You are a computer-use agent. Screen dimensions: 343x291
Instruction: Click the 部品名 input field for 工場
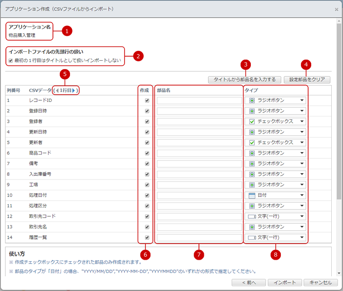coord(199,185)
